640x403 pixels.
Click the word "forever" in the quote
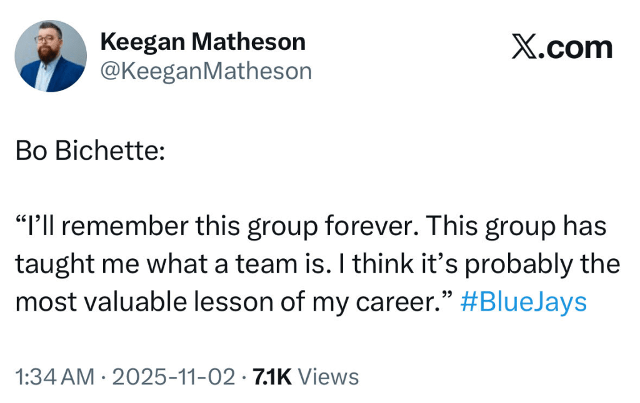pyautogui.click(x=378, y=226)
